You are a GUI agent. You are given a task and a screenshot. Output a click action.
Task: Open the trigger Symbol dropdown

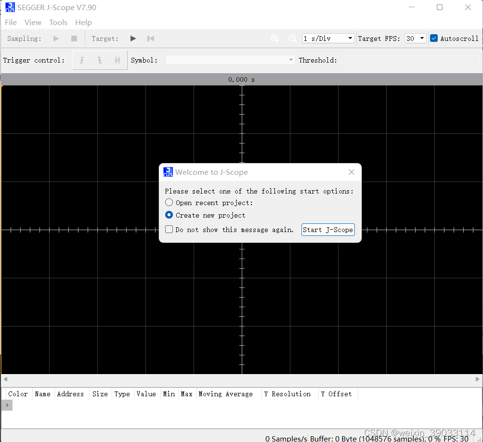tap(230, 60)
